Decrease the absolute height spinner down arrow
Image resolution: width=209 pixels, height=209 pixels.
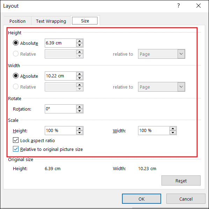click(80, 45)
